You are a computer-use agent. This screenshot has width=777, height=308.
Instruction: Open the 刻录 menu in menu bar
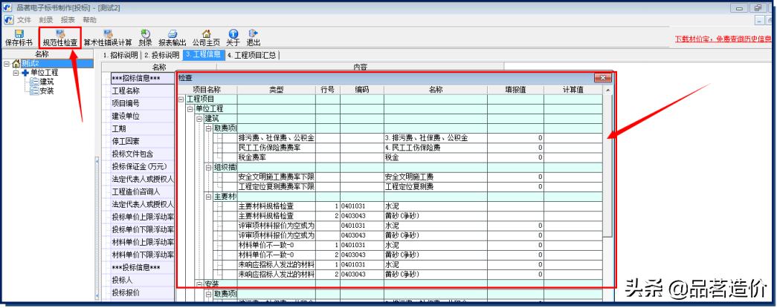pos(46,20)
